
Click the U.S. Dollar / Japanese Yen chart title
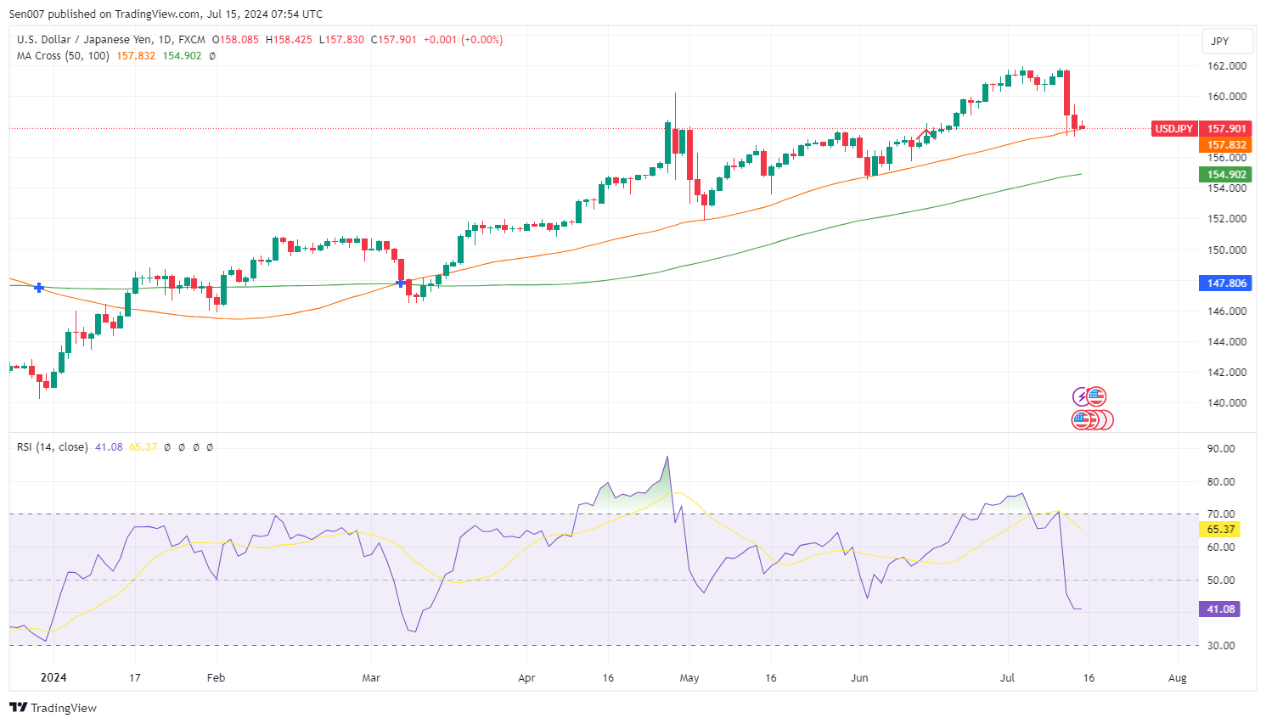[x=110, y=39]
